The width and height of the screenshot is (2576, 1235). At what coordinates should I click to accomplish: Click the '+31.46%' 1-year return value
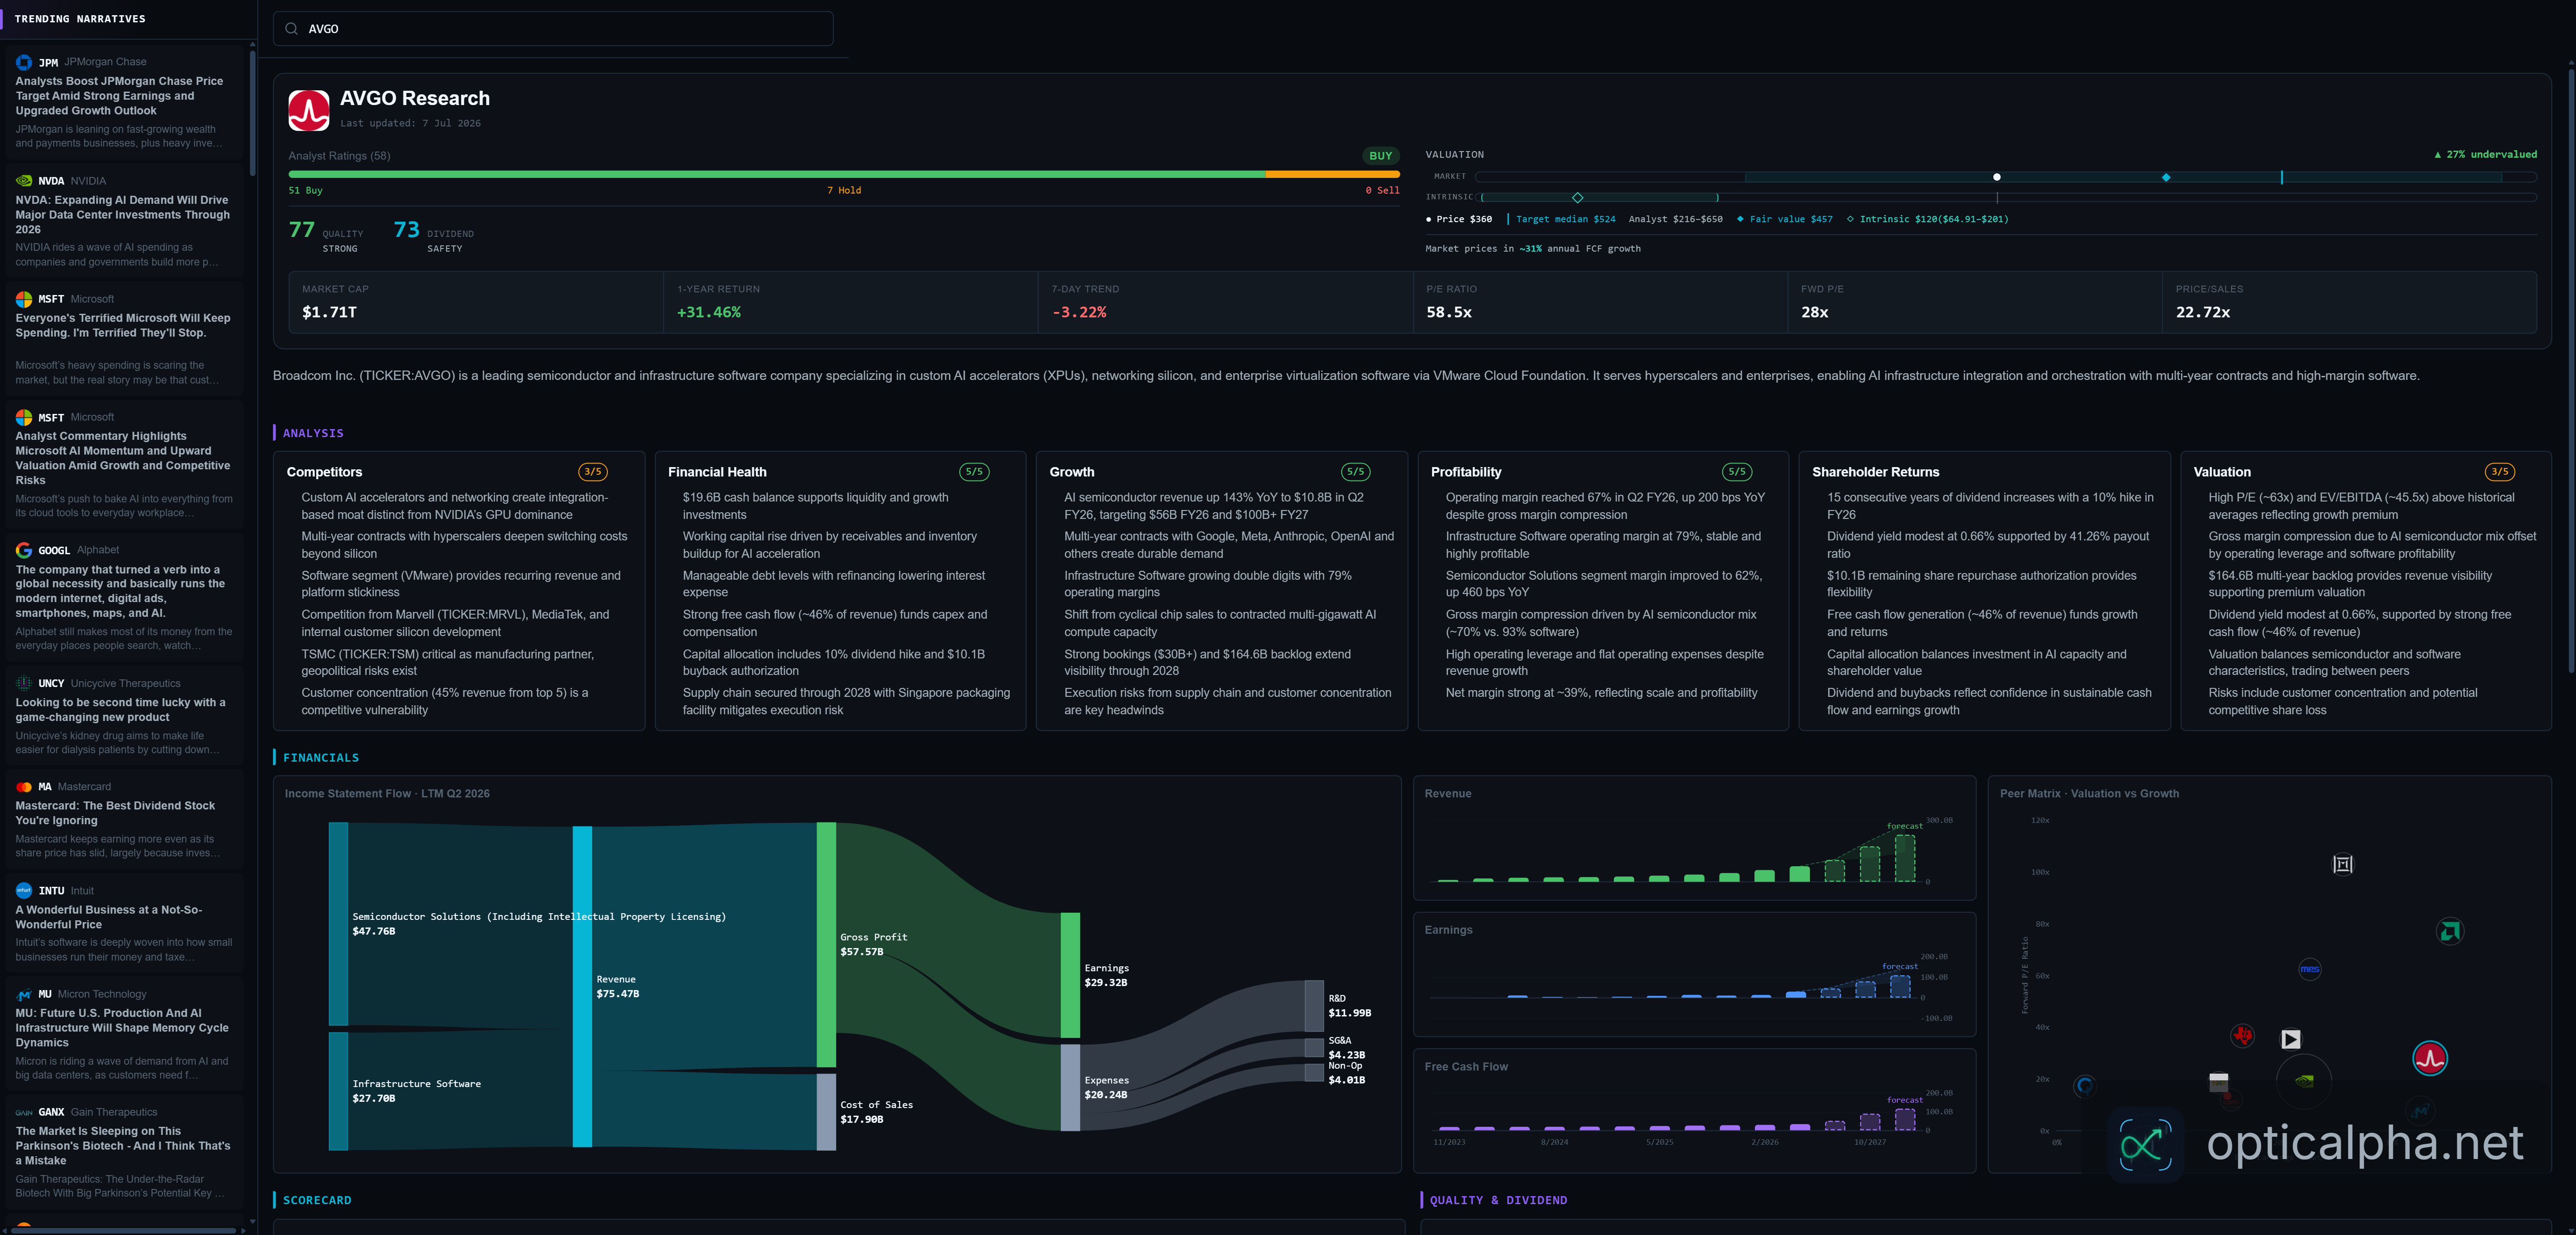pos(709,313)
